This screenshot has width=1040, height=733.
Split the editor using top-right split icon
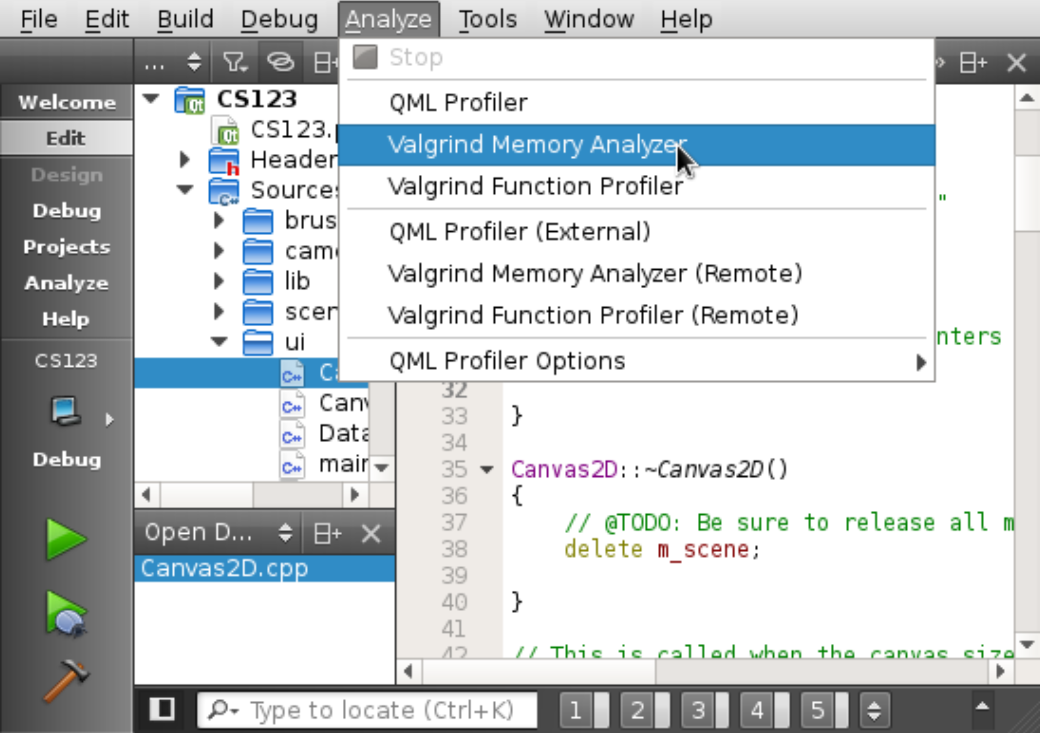coord(973,62)
